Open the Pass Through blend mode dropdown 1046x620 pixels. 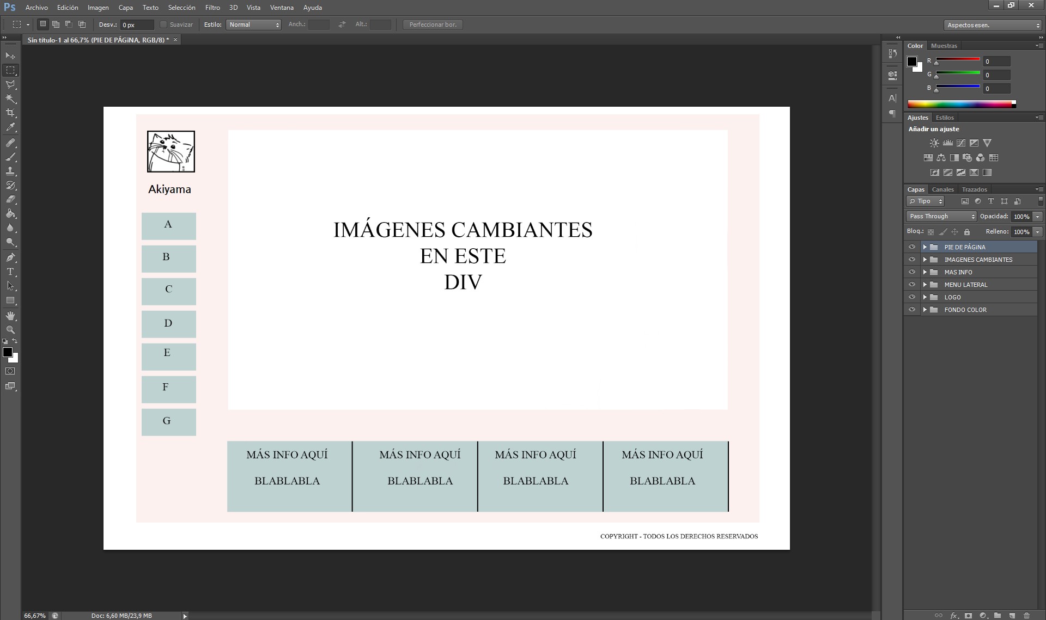click(x=942, y=216)
